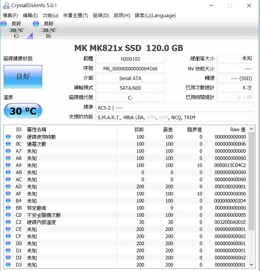The height and width of the screenshot is (271, 260).
Task: Open the 檔案(F) menu
Action: click(x=10, y=16)
